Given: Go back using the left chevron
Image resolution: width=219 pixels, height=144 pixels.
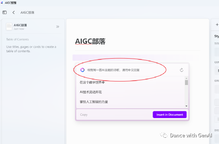Looking at the screenshot, I should pos(13,13).
